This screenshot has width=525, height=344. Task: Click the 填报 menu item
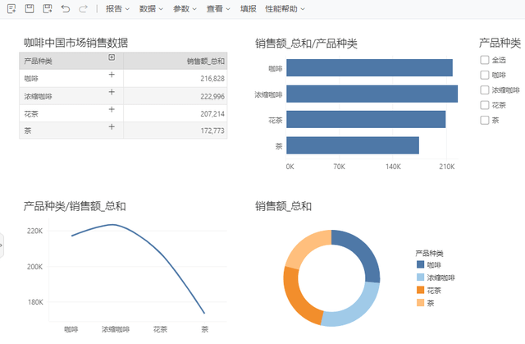(248, 9)
